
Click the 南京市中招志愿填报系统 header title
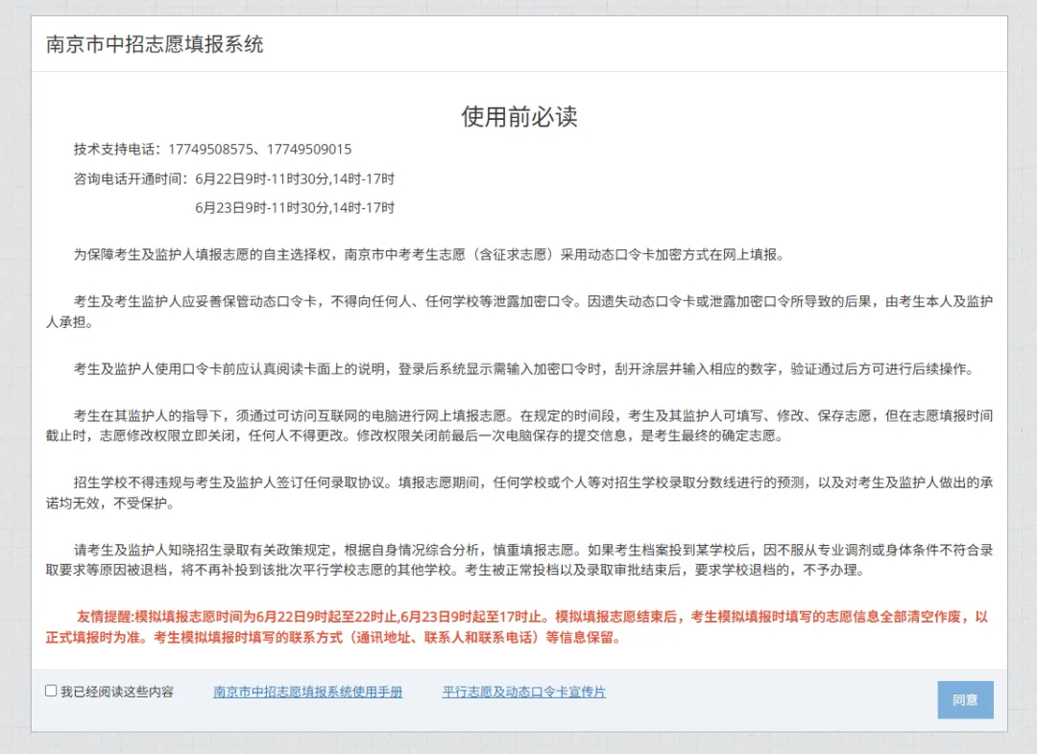(x=155, y=44)
